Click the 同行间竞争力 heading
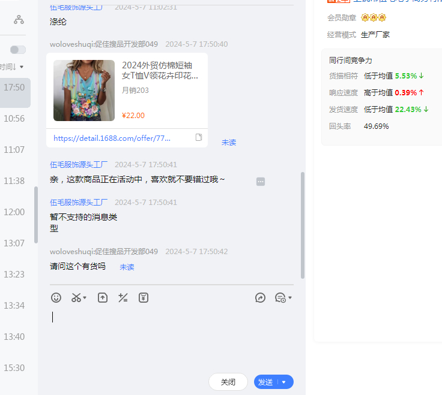Image resolution: width=442 pixels, height=395 pixels. pos(350,60)
